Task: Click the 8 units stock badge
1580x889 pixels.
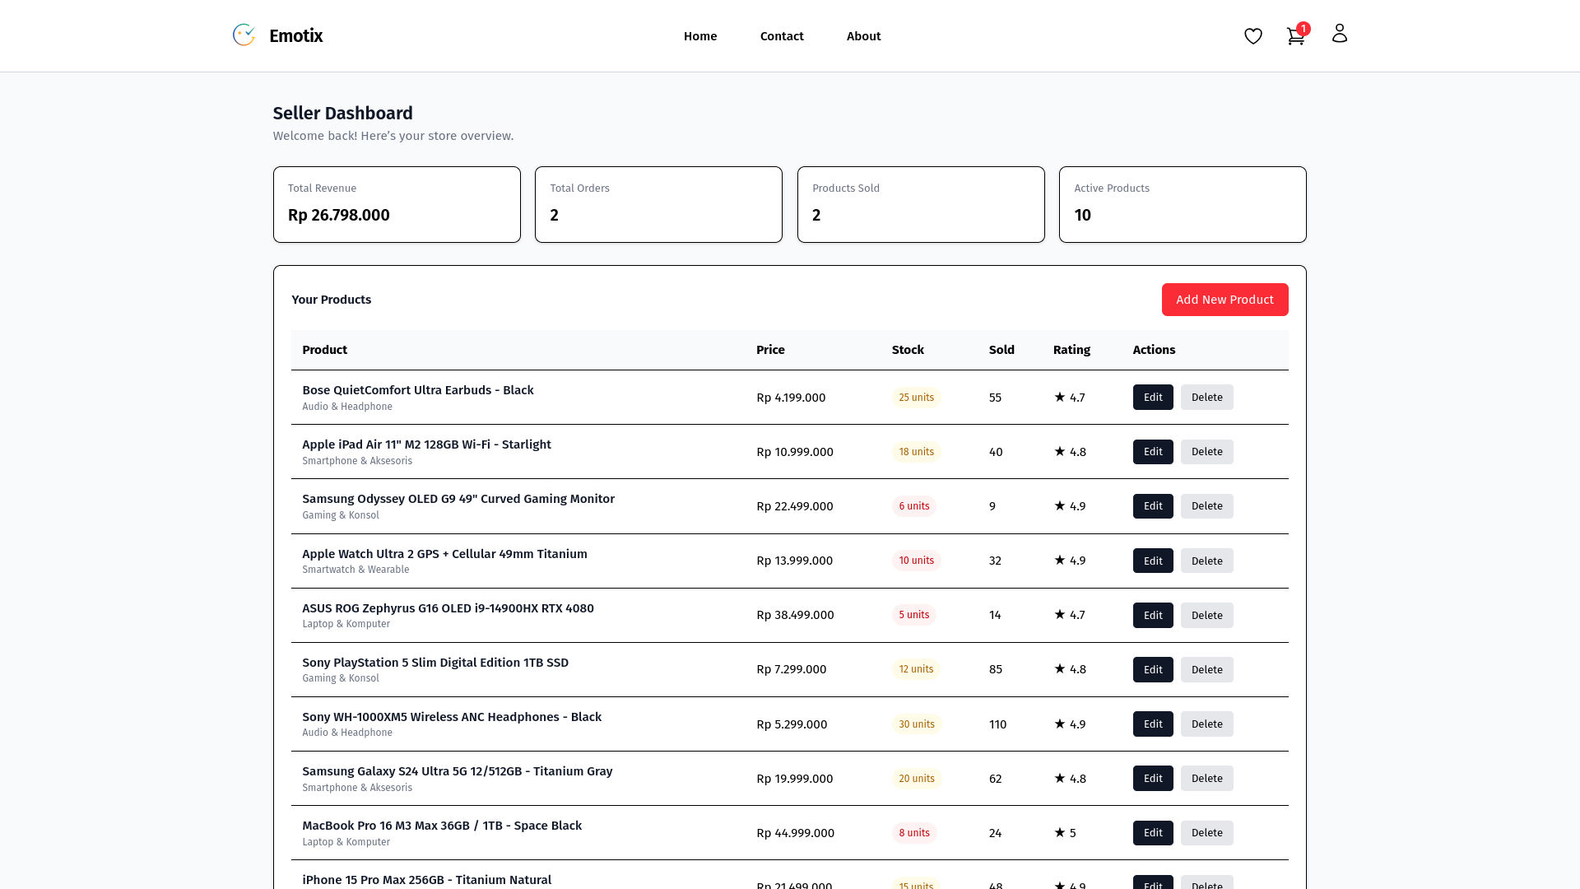Action: point(914,833)
